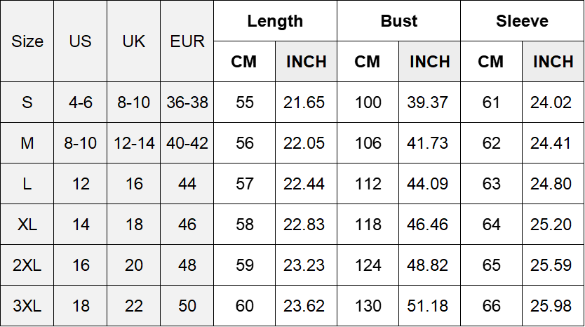Screen dimensions: 585x327
Task: Click sleeve inch value 25.98
Action: point(553,306)
